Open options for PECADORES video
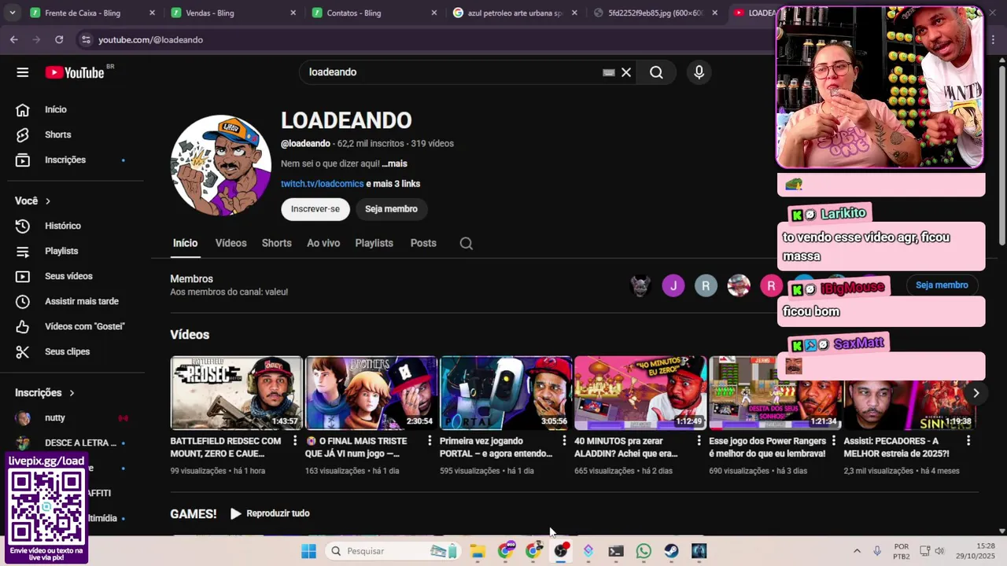The image size is (1007, 566). pyautogui.click(x=968, y=441)
